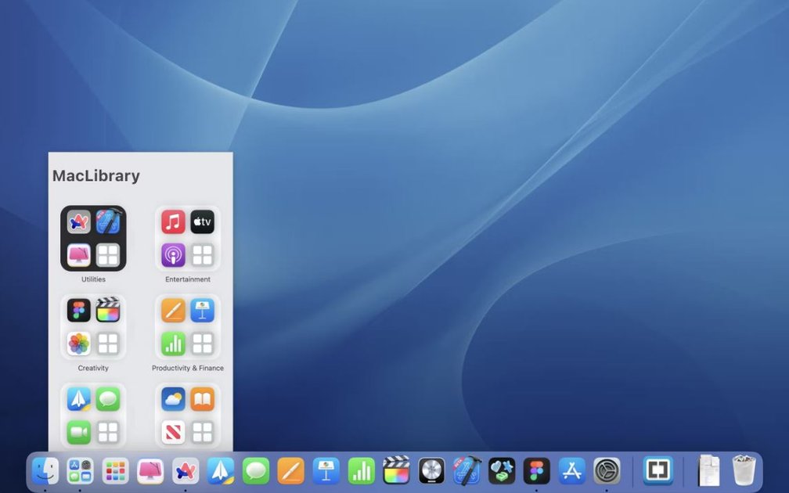
Task: Open the Trash at the Dock's end
Action: [742, 470]
